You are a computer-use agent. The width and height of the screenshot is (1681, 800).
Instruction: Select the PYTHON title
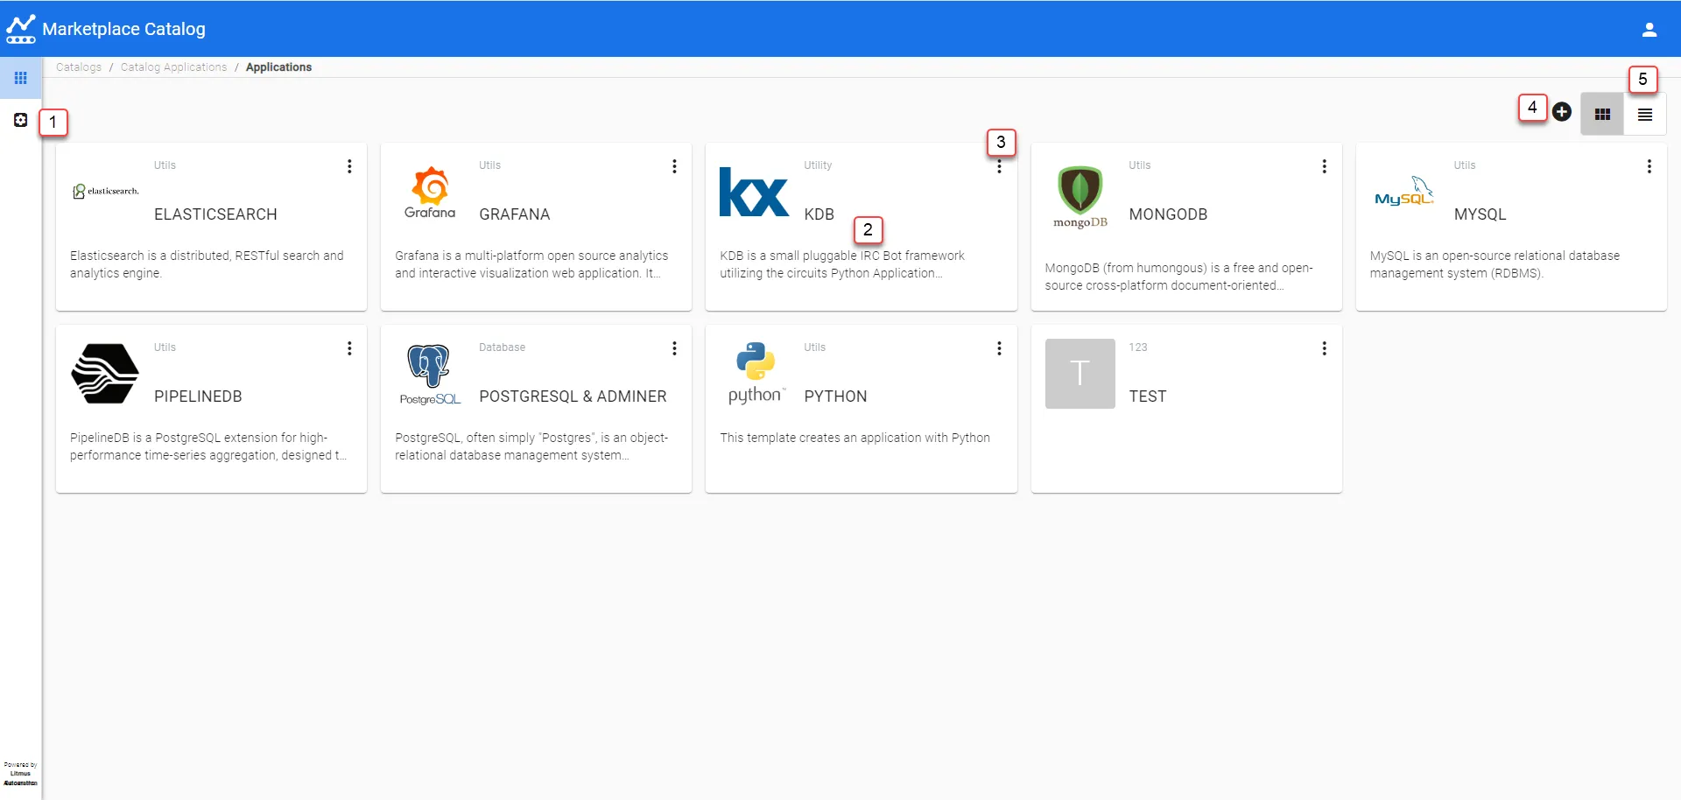pyautogui.click(x=835, y=396)
